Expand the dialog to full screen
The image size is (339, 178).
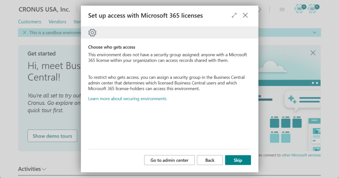click(x=234, y=15)
